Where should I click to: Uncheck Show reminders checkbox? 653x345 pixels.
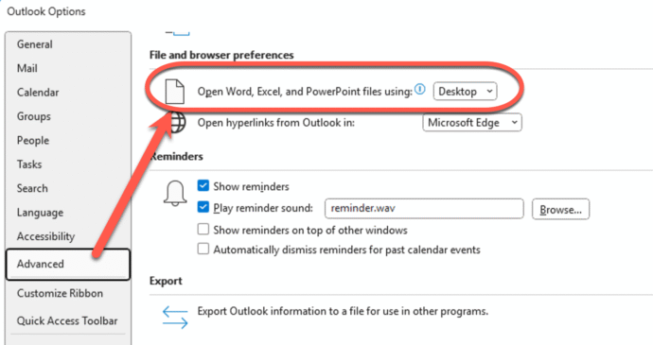203,185
